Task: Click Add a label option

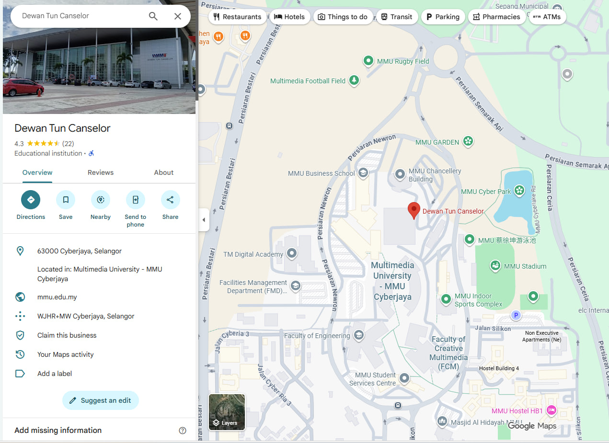Action: (x=55, y=374)
